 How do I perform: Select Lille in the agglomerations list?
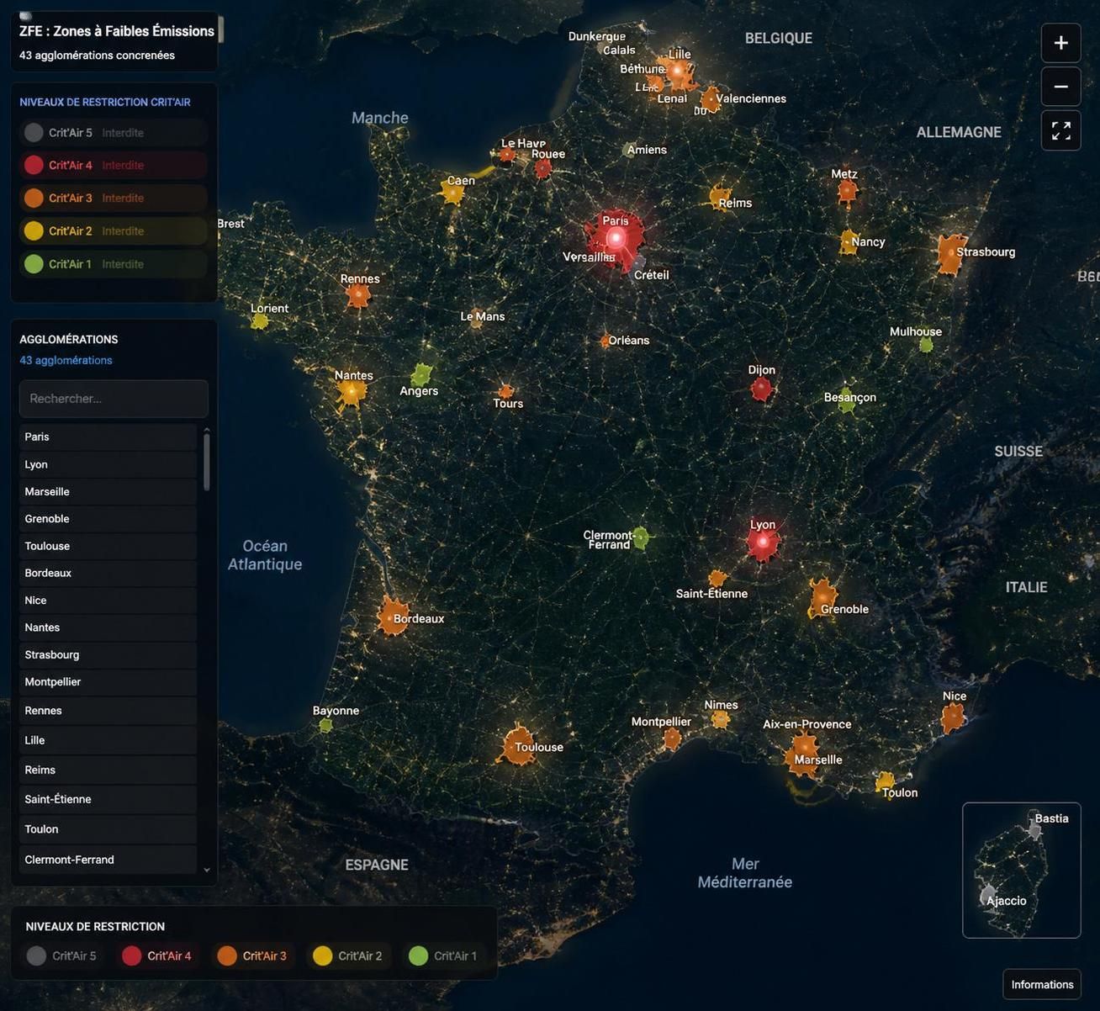coord(108,740)
